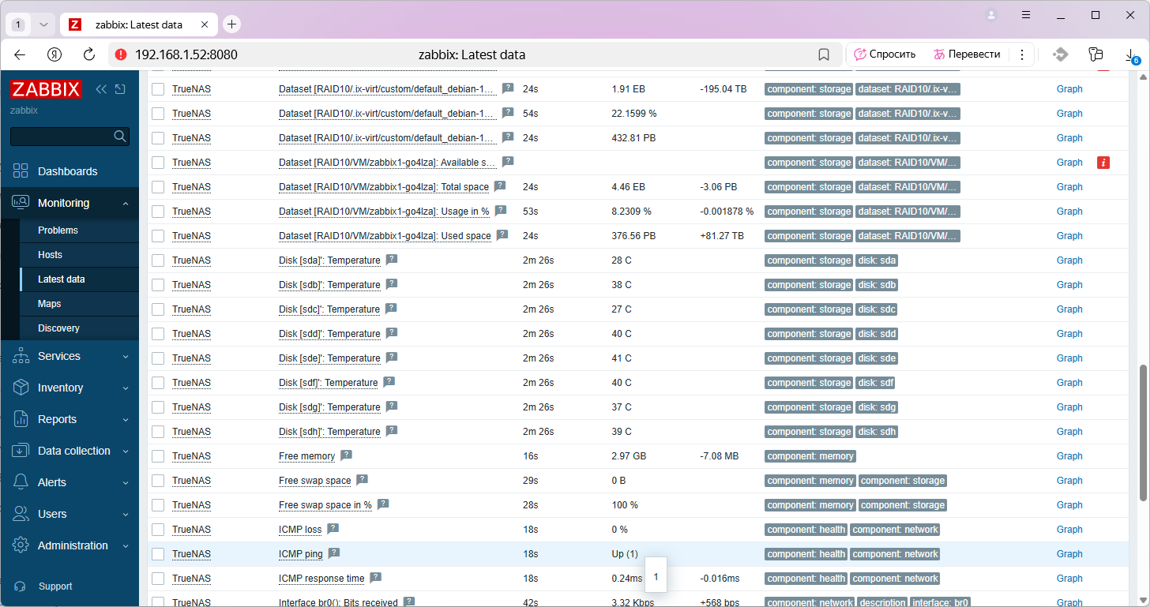Click the Zabbix logo
Viewport: 1150px width, 607px height.
[x=46, y=89]
